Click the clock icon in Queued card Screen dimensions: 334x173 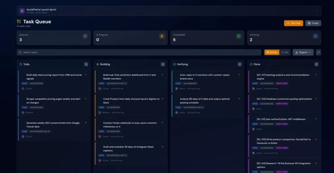85,36
